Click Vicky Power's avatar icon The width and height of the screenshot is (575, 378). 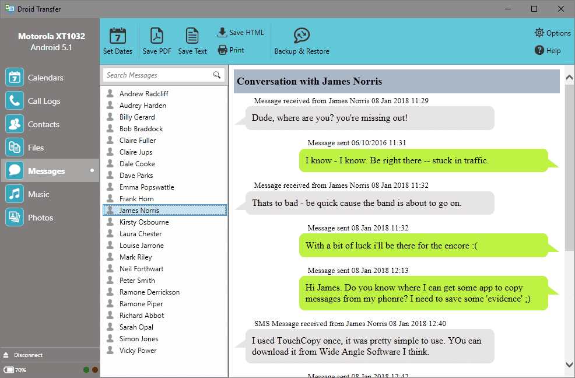110,350
